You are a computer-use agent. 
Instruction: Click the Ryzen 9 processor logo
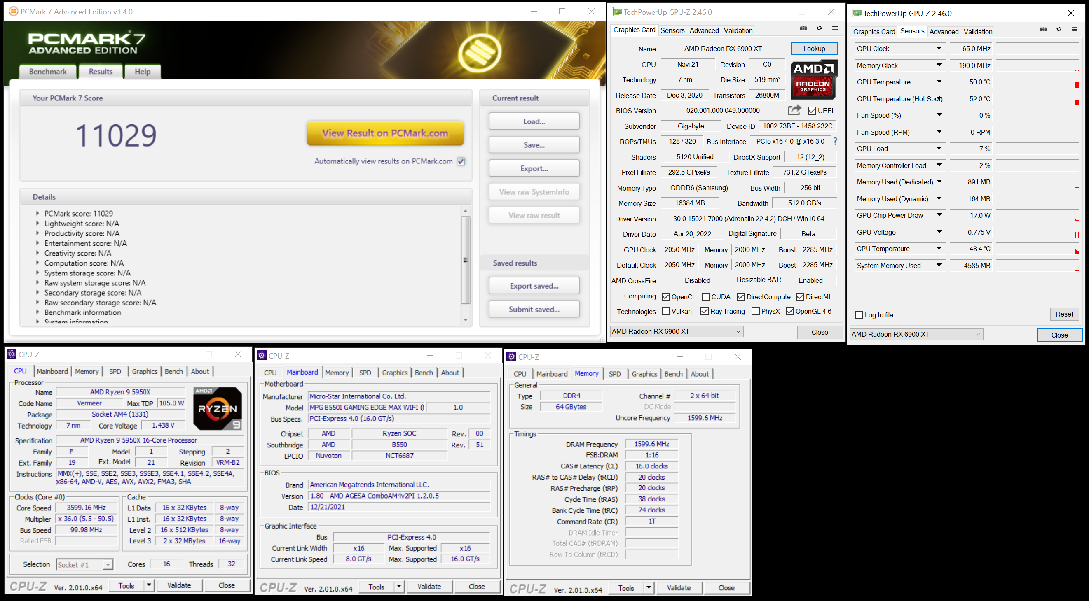point(218,408)
